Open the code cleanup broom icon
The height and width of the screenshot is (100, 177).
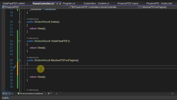49,93
